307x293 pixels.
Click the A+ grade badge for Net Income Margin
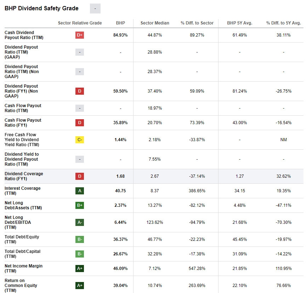tap(80, 269)
